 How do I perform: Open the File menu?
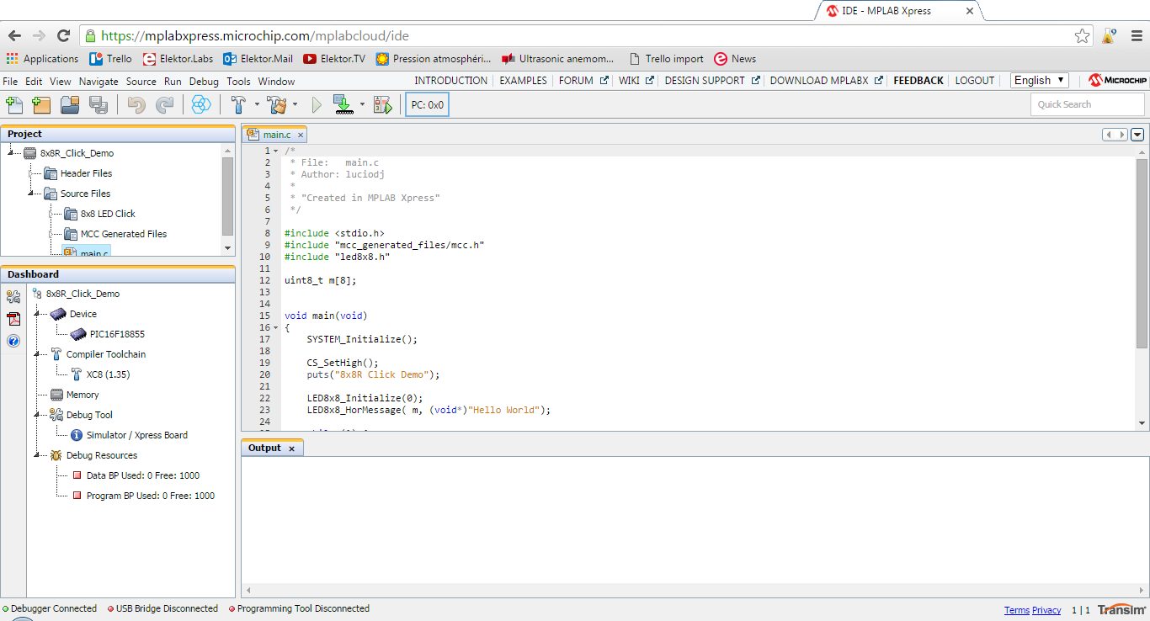pos(10,82)
